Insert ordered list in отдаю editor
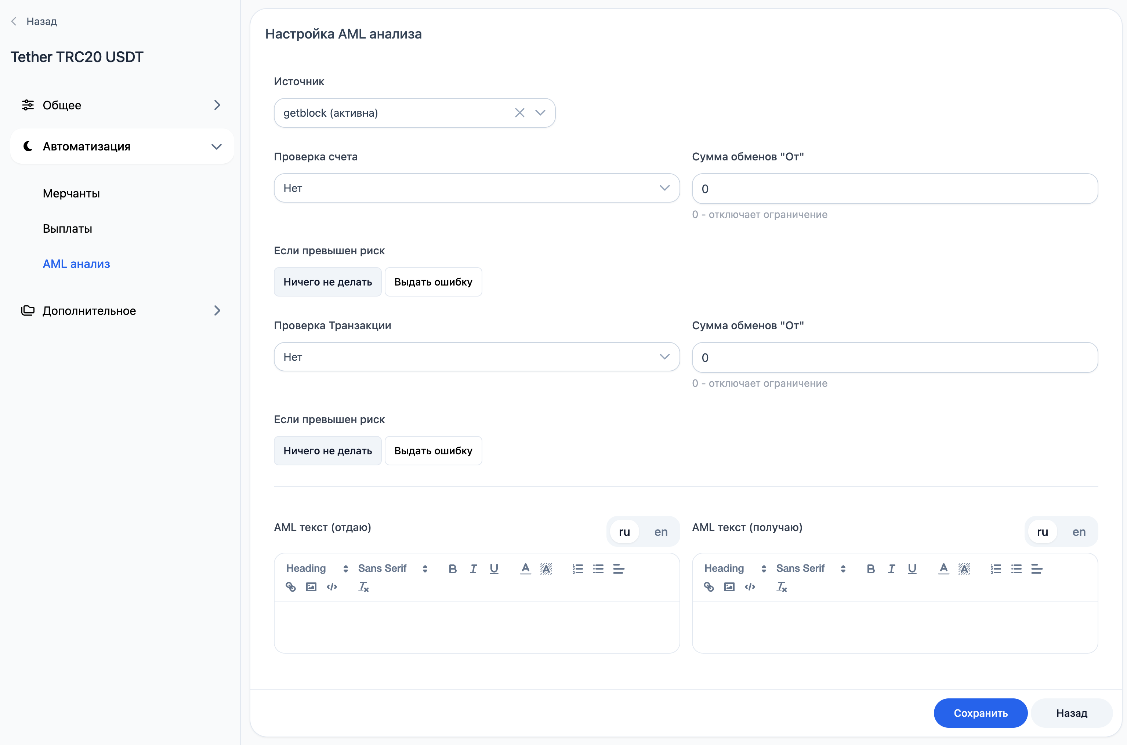The image size is (1127, 745). (578, 569)
